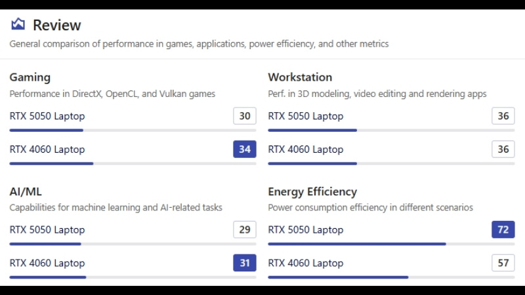Screen dimensions: 525x295
Task: Click the AI/ML score 29 badge
Action: point(245,229)
